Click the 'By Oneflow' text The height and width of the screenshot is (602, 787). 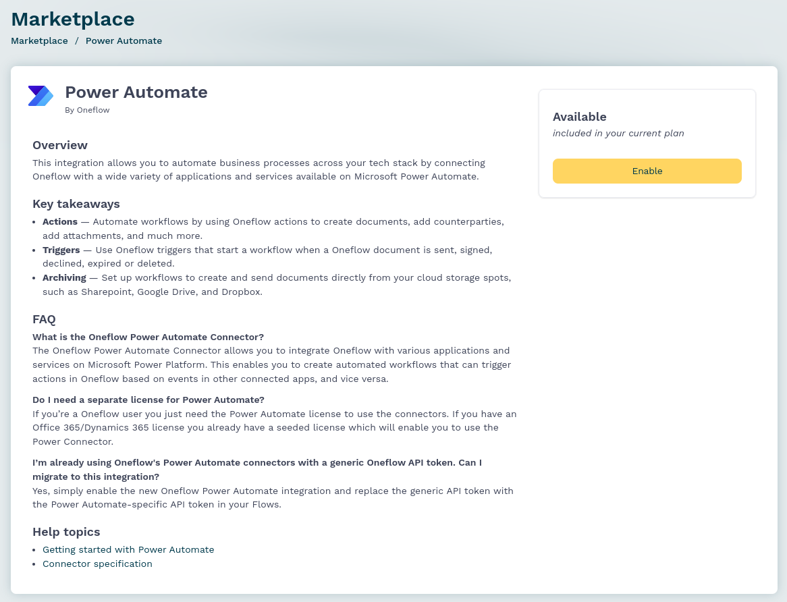point(87,110)
